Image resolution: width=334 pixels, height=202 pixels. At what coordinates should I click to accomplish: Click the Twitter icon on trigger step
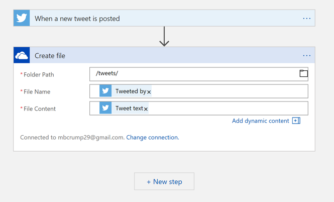(22, 19)
